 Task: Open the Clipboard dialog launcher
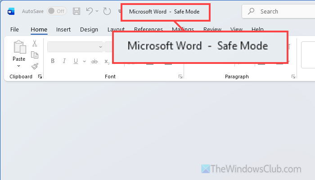click(x=40, y=76)
